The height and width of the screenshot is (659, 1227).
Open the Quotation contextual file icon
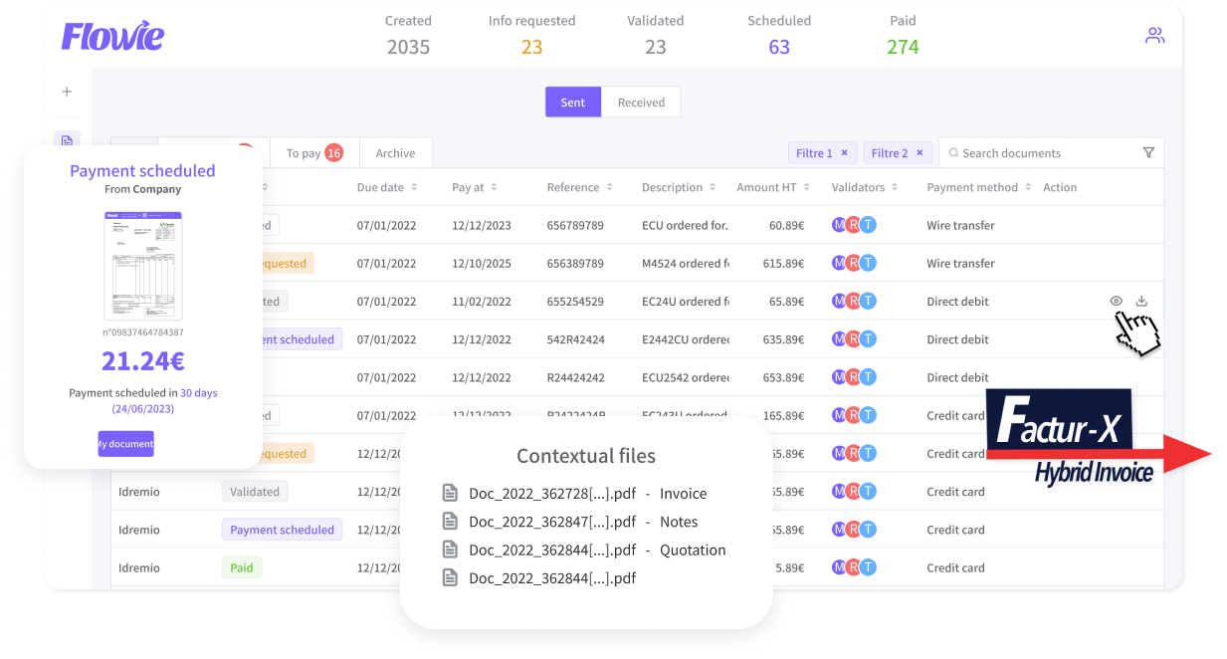pos(451,549)
